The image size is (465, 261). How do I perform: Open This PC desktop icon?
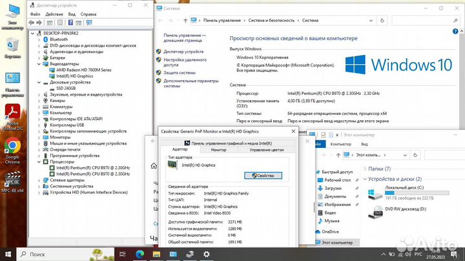coord(12,17)
